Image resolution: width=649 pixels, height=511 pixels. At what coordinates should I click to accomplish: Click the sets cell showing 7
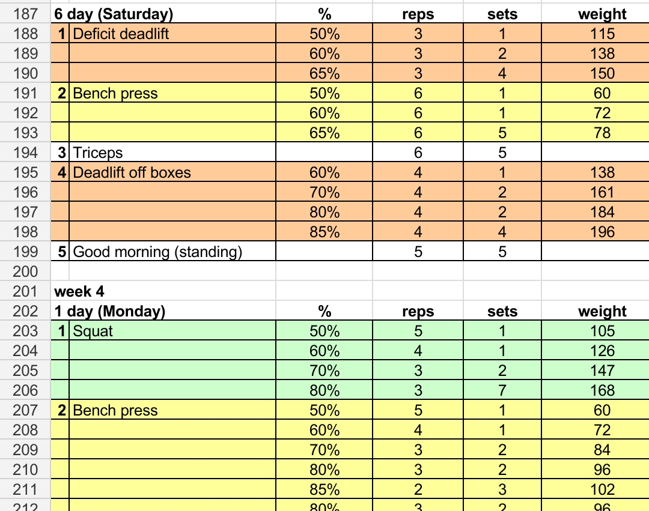[x=502, y=390]
